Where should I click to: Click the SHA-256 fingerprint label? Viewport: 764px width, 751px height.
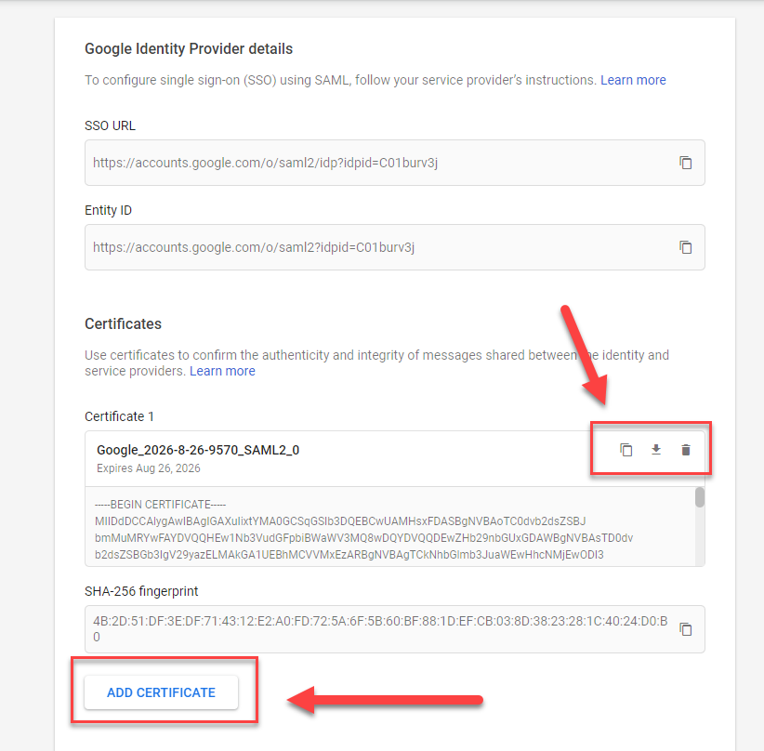click(141, 592)
